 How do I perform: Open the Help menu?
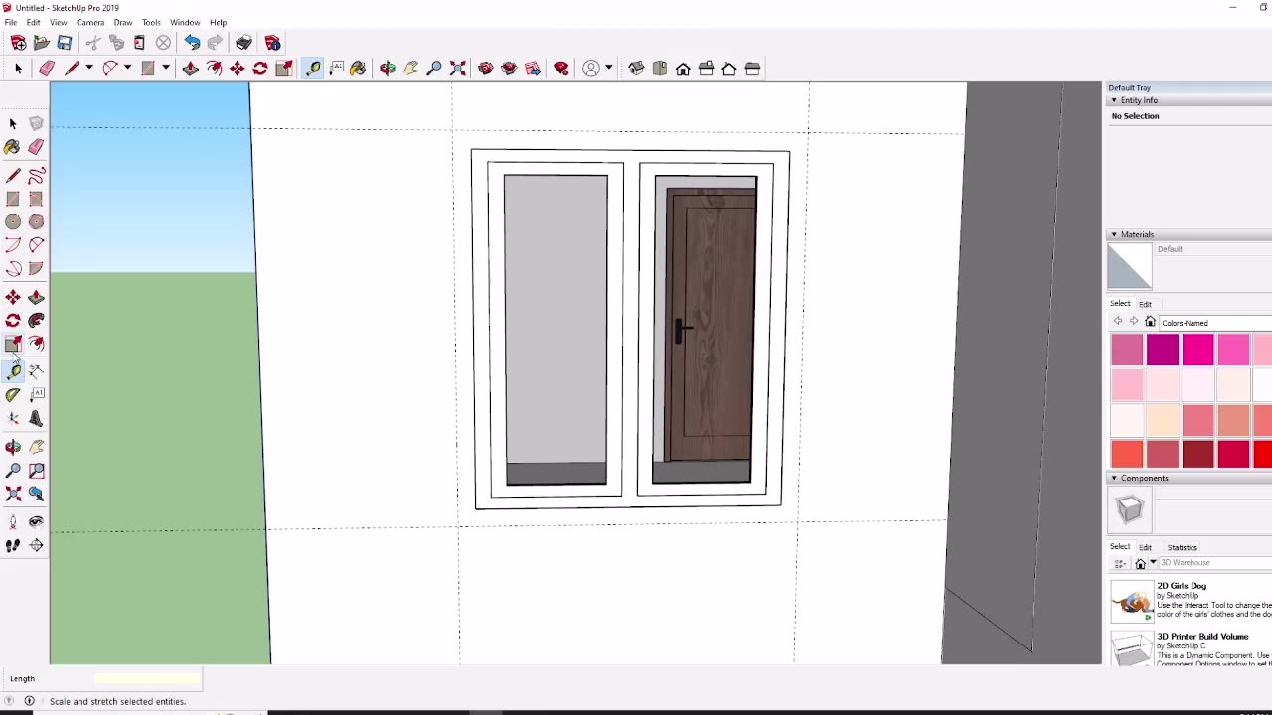(218, 22)
